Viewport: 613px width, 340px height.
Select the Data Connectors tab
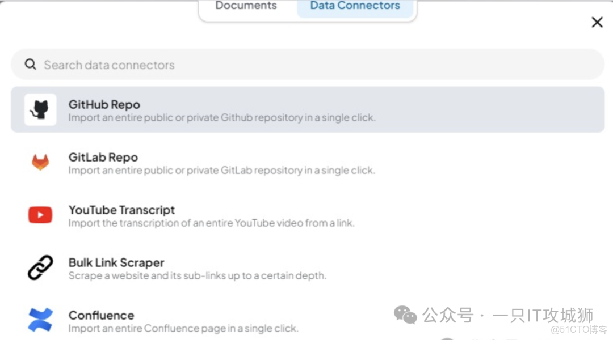tap(355, 6)
